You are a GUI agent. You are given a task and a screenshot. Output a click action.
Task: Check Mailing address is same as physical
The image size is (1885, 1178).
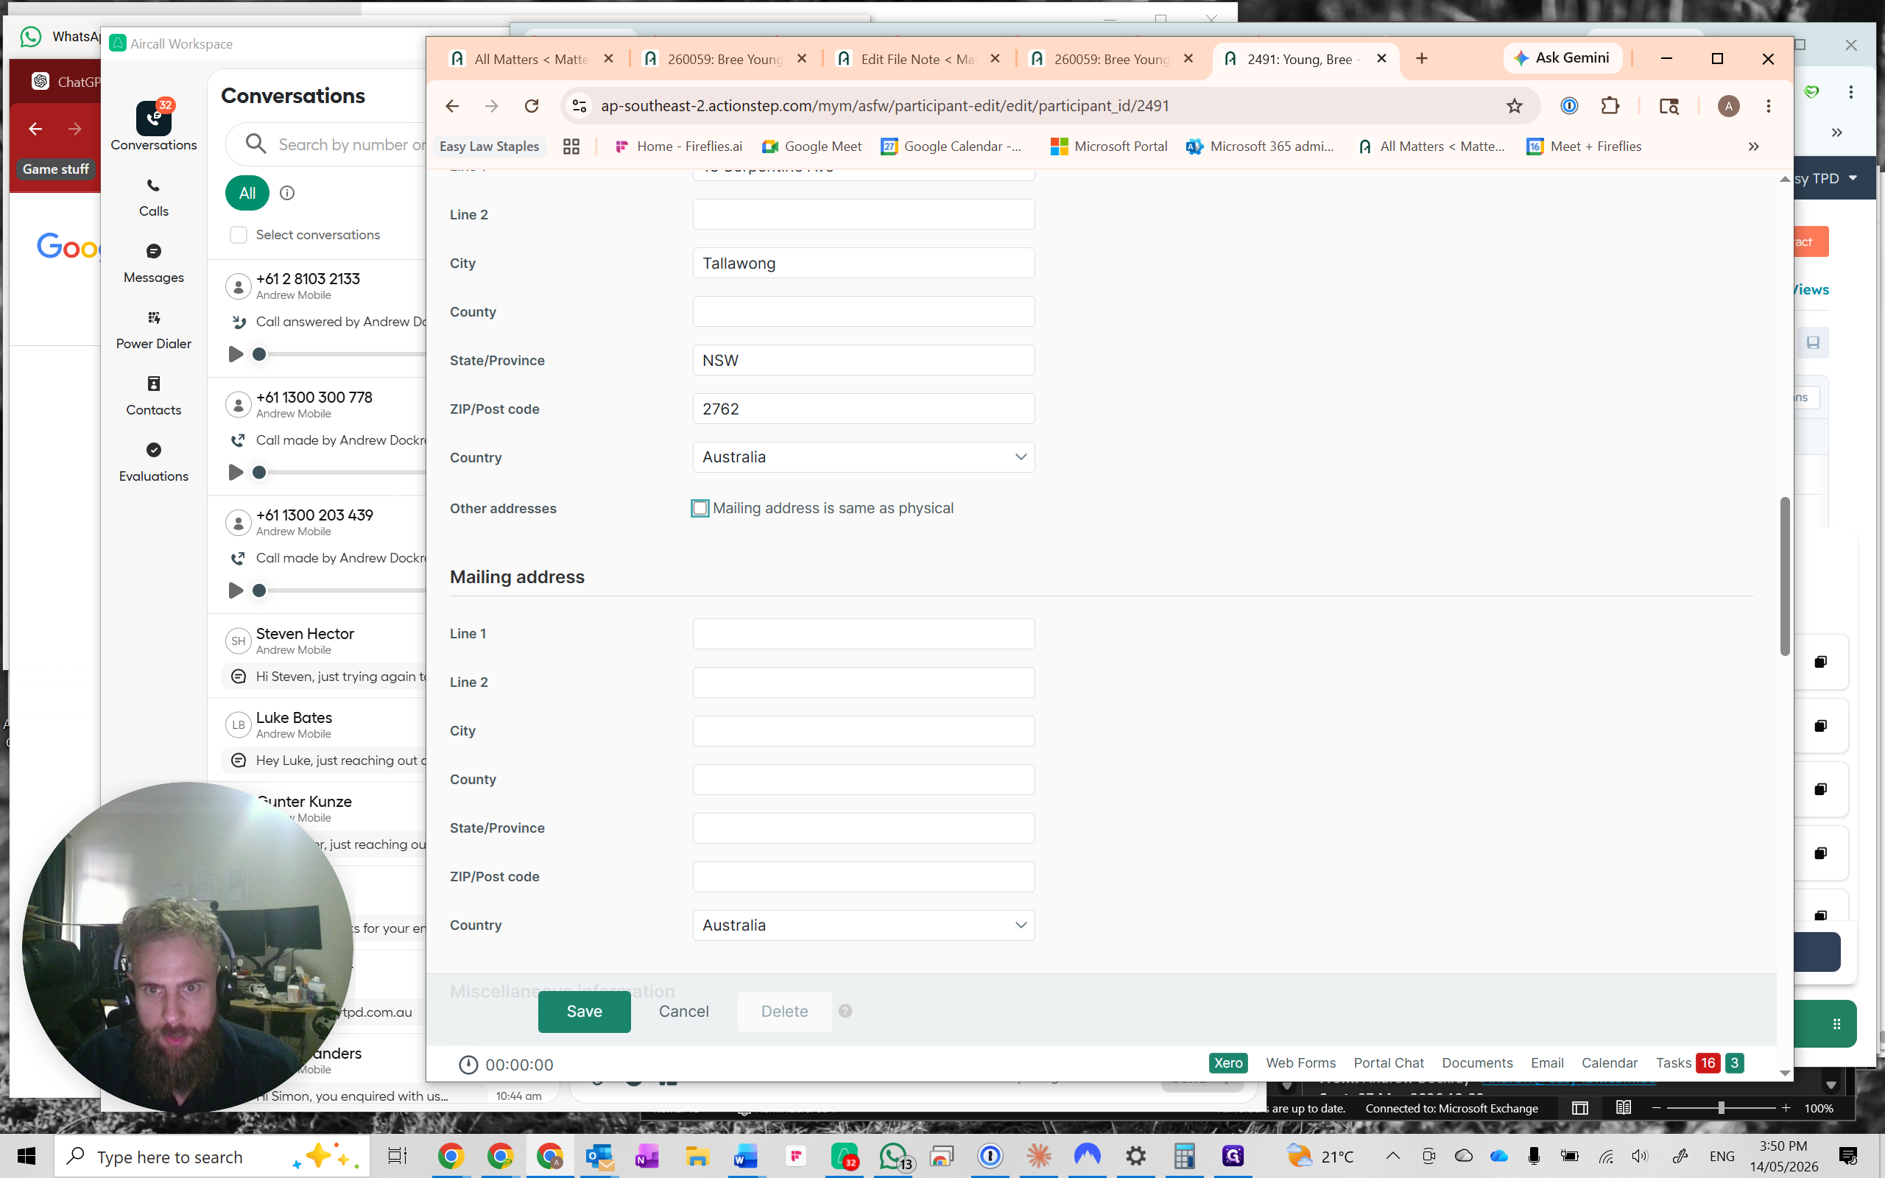700,508
